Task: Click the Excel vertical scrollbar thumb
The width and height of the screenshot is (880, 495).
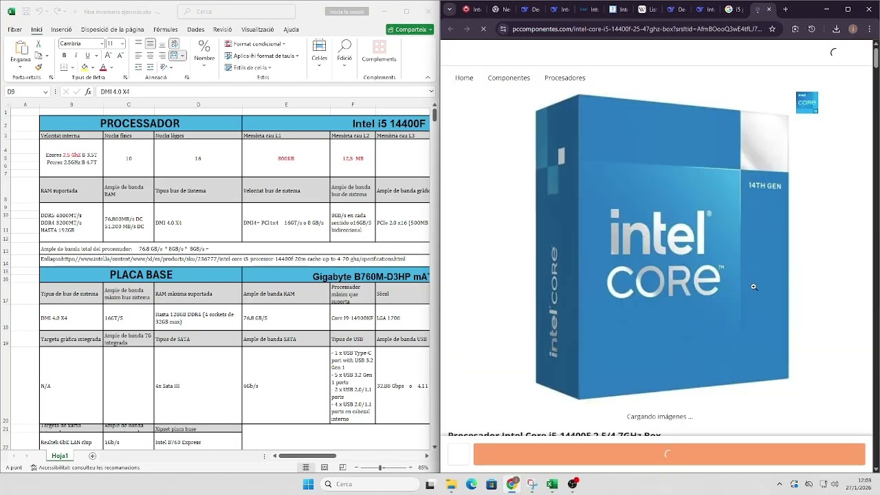Action: (x=434, y=115)
